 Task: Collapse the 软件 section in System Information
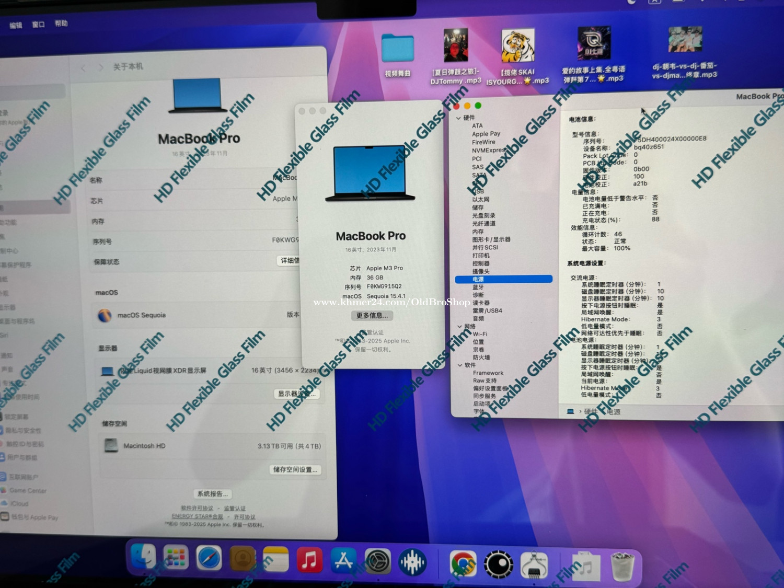pos(460,365)
